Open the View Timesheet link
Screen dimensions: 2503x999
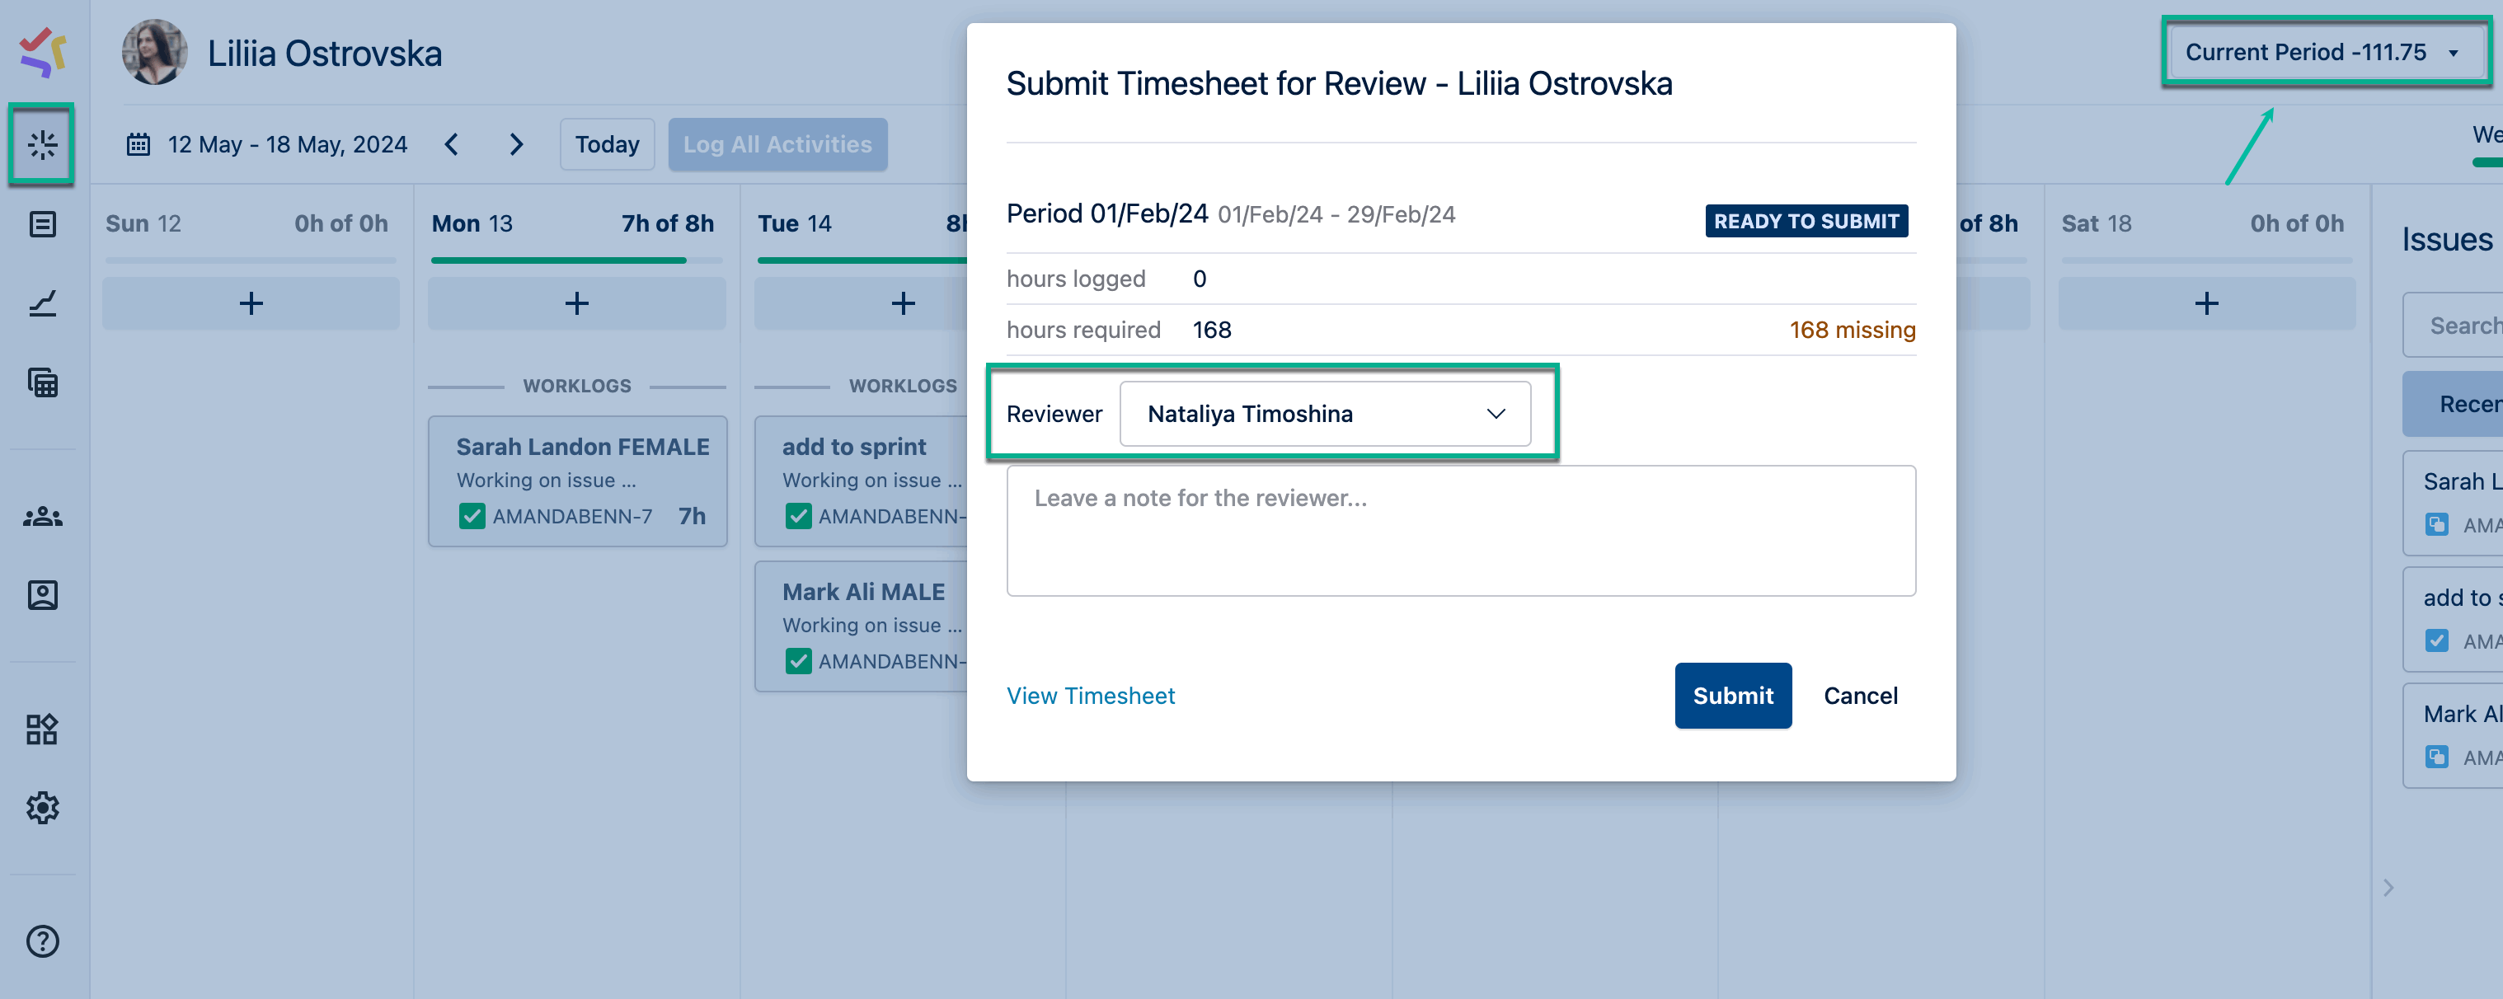[1090, 695]
